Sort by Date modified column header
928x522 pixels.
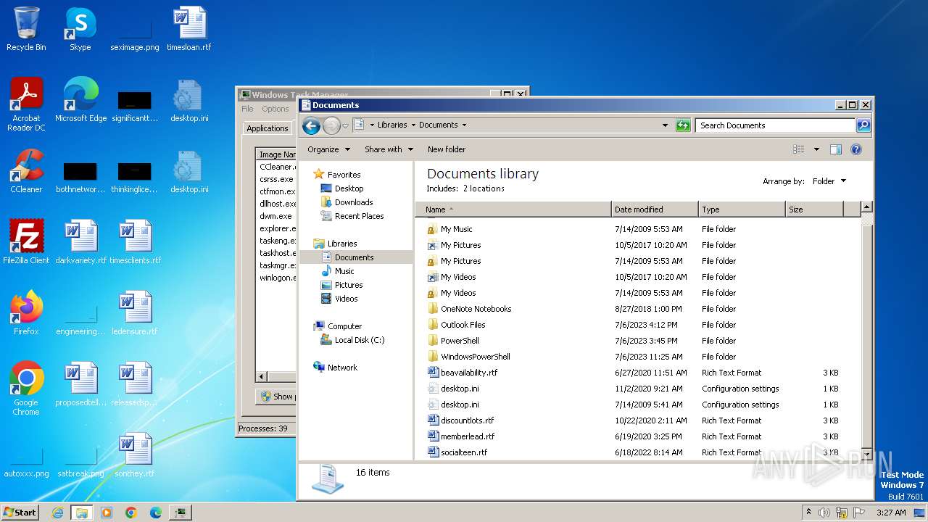pos(655,210)
